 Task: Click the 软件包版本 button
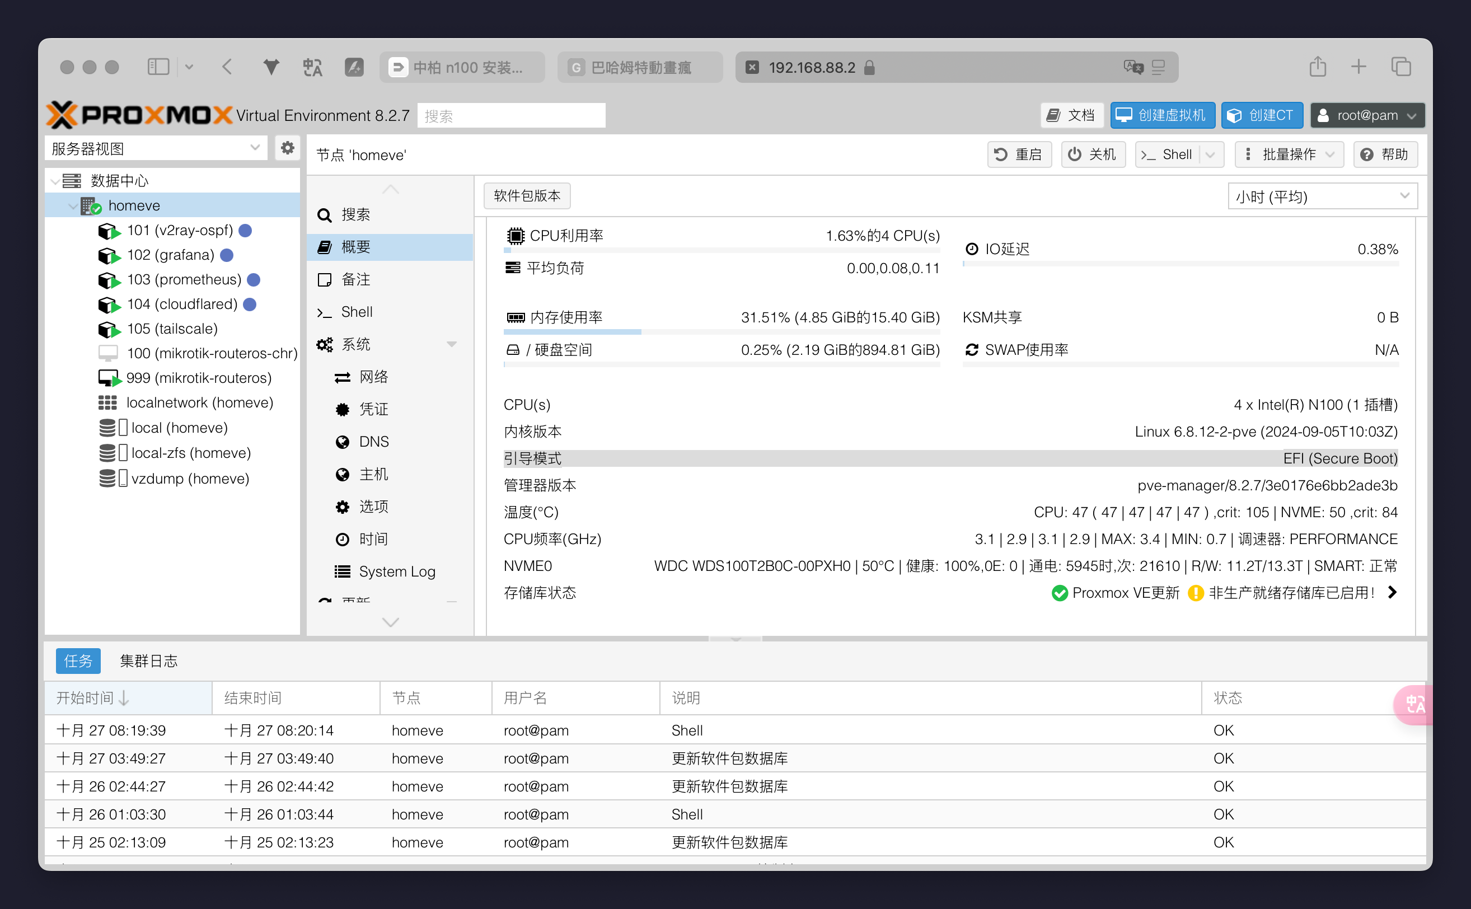click(x=527, y=196)
